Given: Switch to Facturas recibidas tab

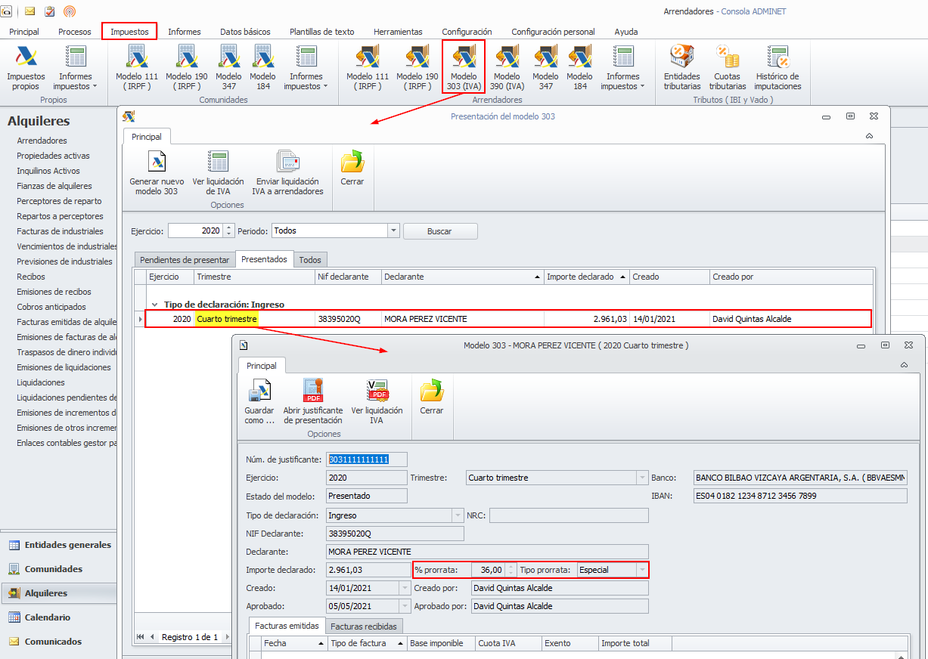Looking at the screenshot, I should 364,626.
